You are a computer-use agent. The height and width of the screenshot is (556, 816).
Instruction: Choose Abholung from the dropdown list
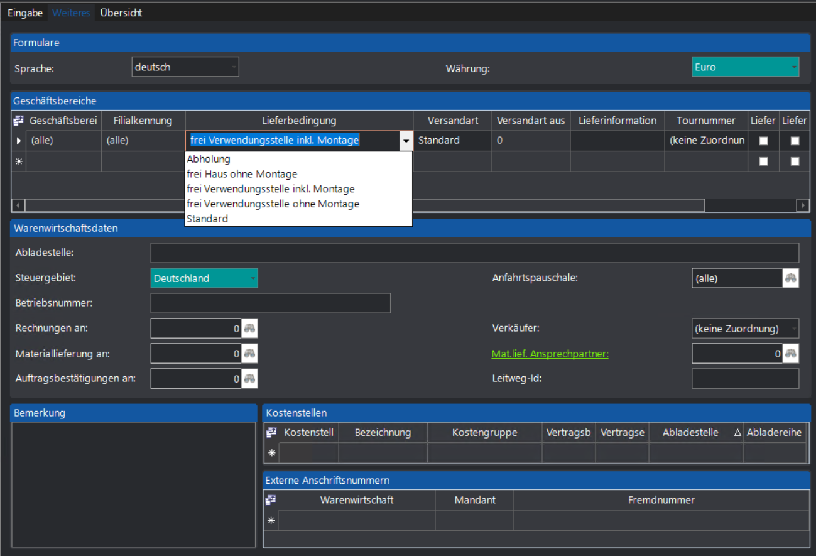(298, 159)
